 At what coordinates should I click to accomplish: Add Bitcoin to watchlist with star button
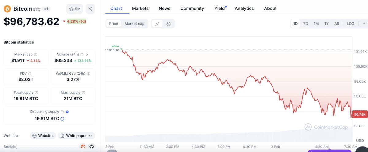75,9
